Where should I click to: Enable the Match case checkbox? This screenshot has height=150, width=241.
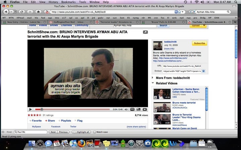pyautogui.click(x=94, y=132)
